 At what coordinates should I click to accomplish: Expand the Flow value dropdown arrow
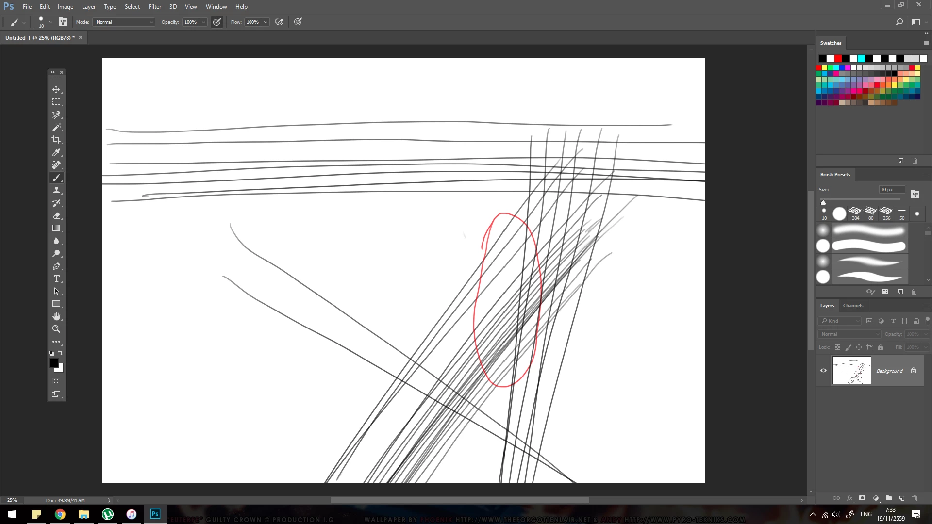pos(266,22)
